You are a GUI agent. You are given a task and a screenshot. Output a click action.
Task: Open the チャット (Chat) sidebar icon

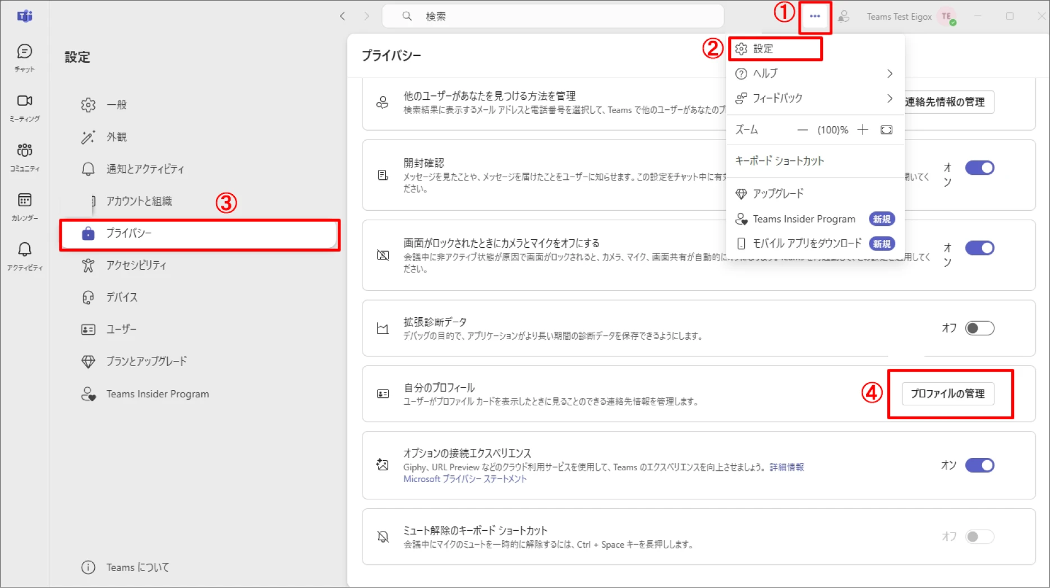coord(25,58)
